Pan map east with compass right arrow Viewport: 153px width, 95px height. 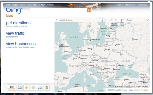pos(104,20)
